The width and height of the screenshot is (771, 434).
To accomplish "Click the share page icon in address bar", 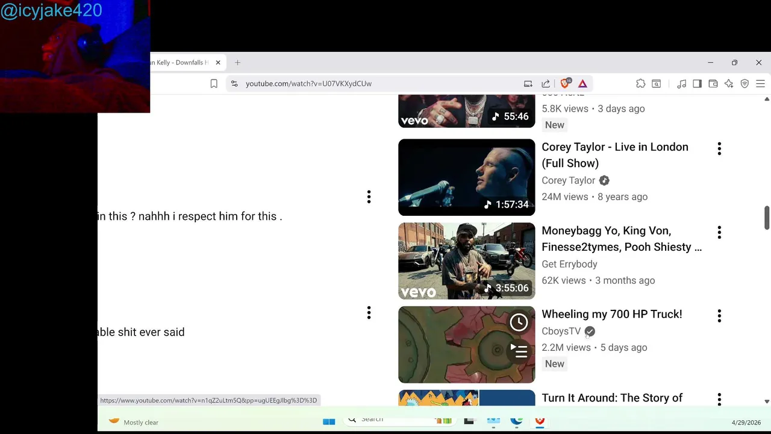I will click(x=546, y=83).
